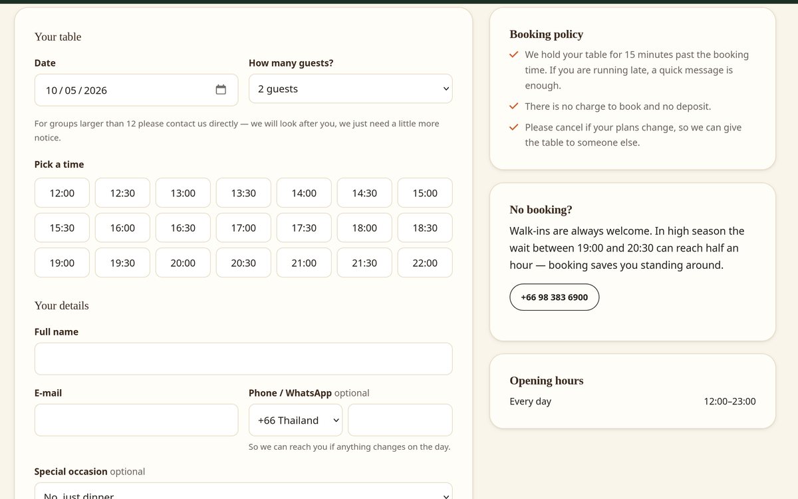Pick the 17:00 time slot
This screenshot has height=499, width=798.
point(243,228)
